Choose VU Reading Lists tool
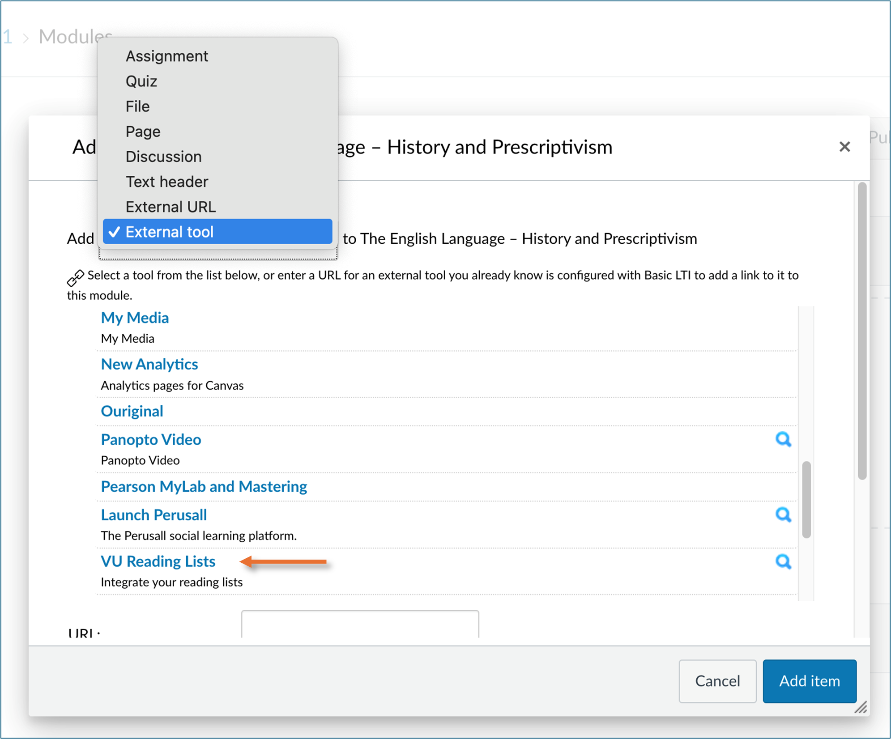This screenshot has width=891, height=739. point(158,561)
